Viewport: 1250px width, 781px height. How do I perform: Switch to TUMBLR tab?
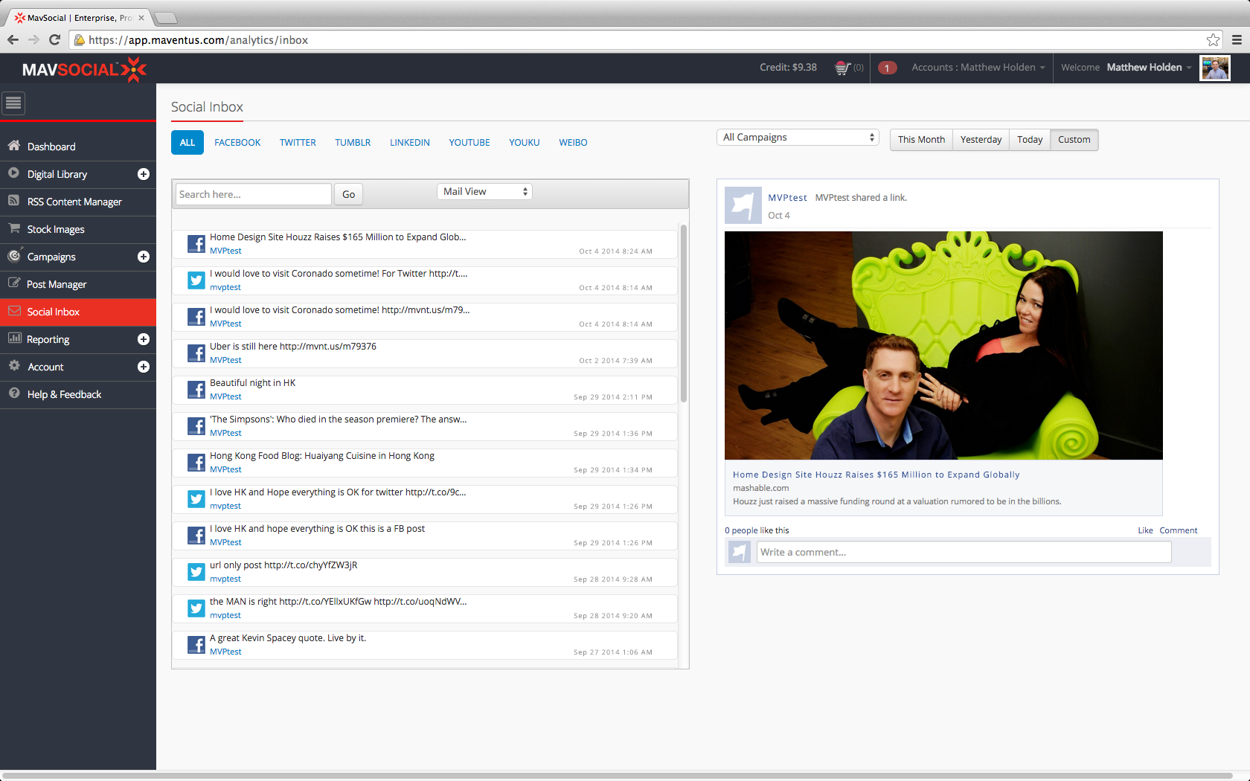(353, 143)
